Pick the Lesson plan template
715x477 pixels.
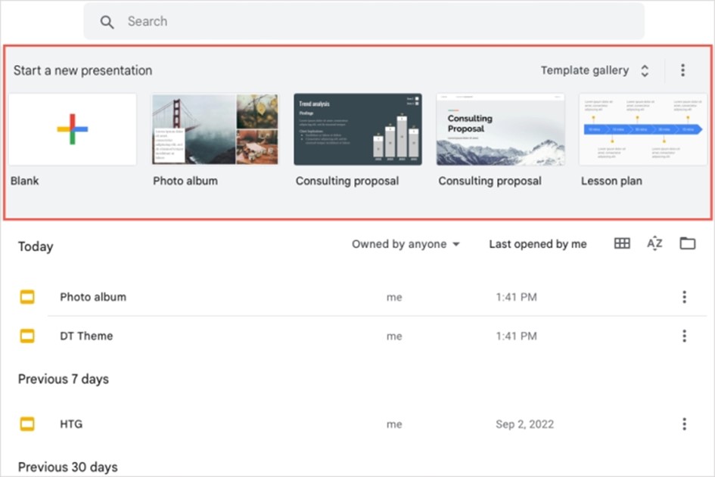[x=643, y=129]
